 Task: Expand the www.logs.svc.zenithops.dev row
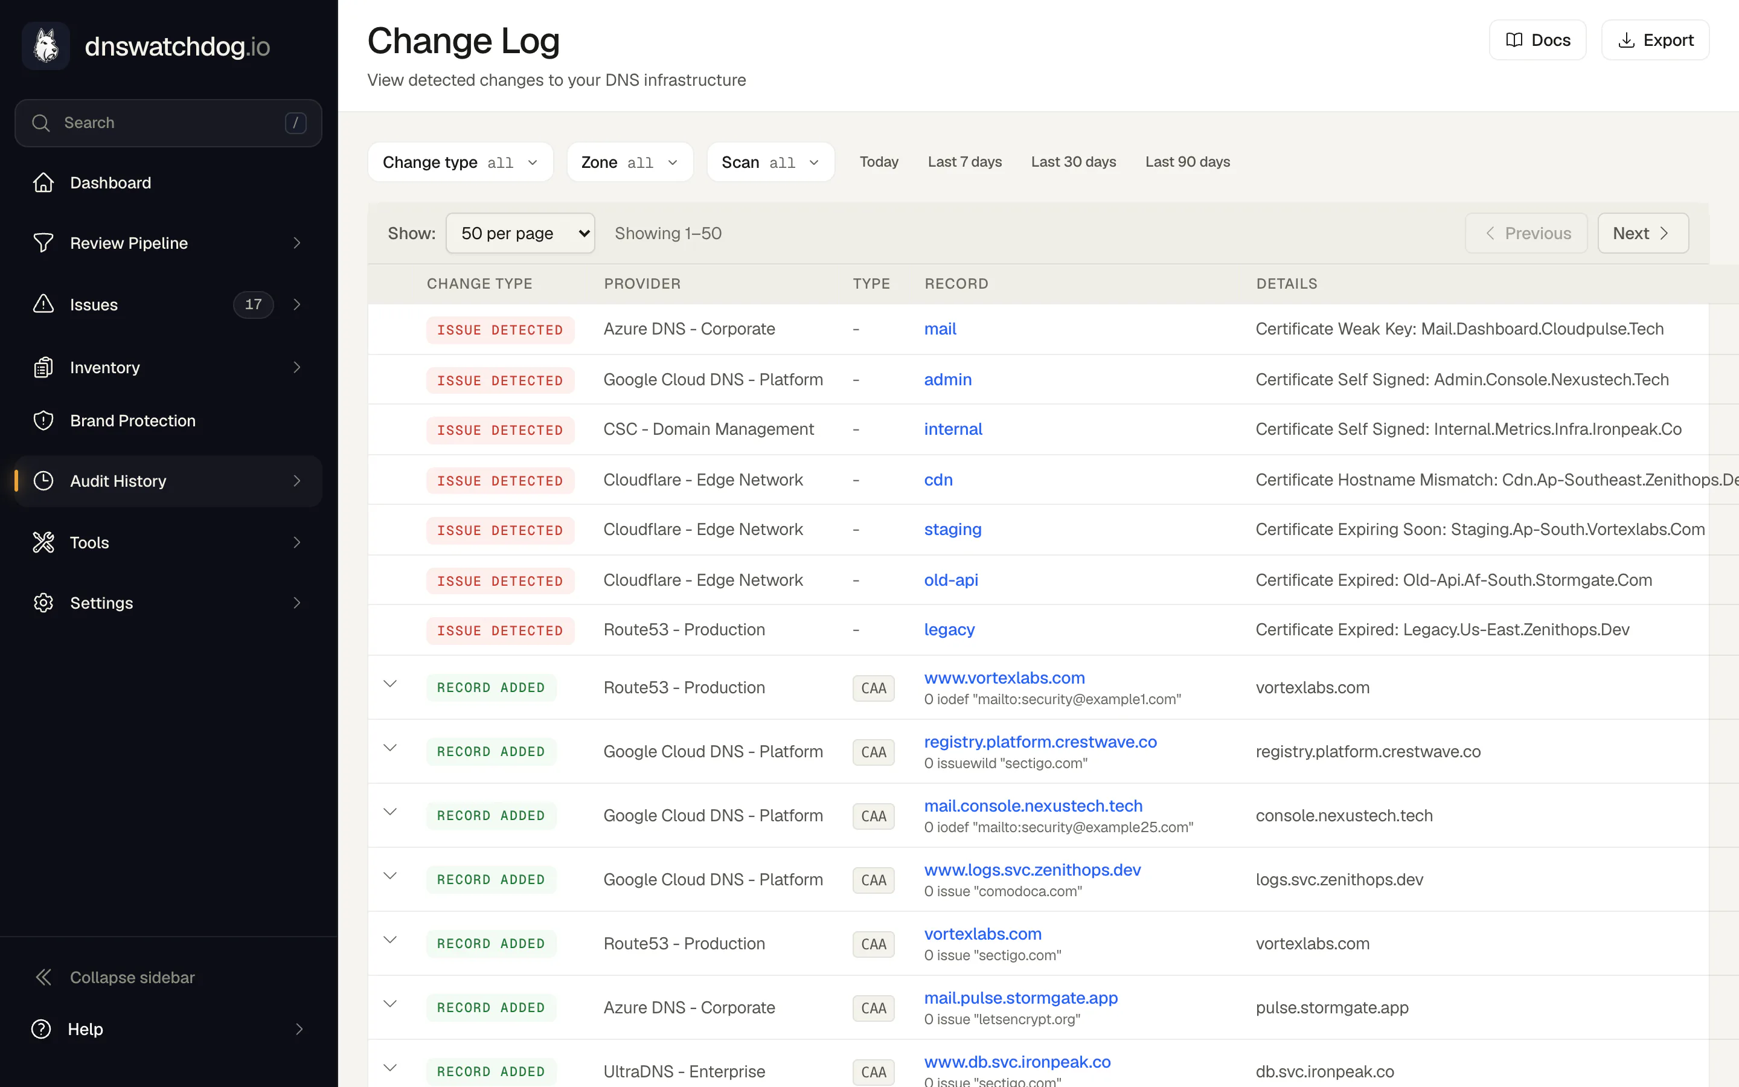click(x=390, y=876)
